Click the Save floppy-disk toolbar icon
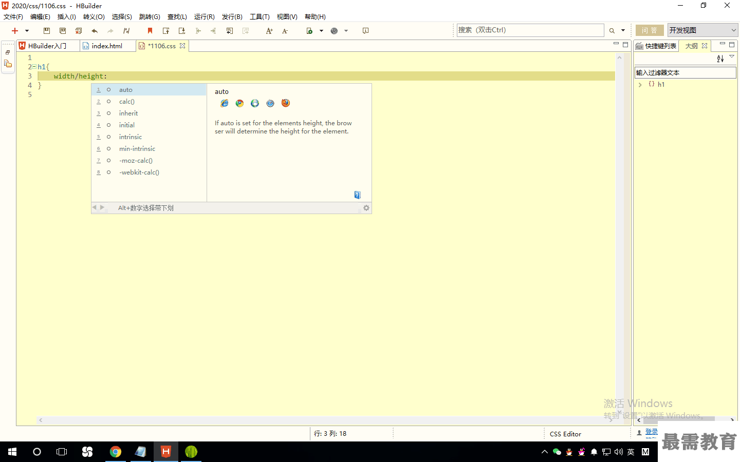 click(47, 31)
